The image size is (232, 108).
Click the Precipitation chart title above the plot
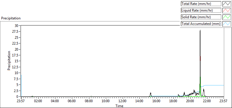point(11,18)
